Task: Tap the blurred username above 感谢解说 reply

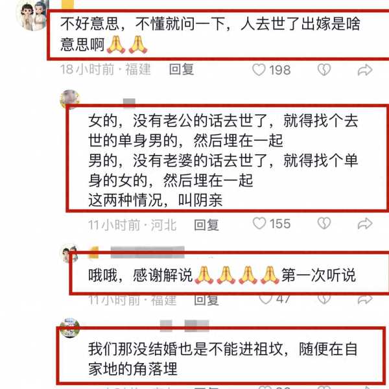Action: point(147,252)
